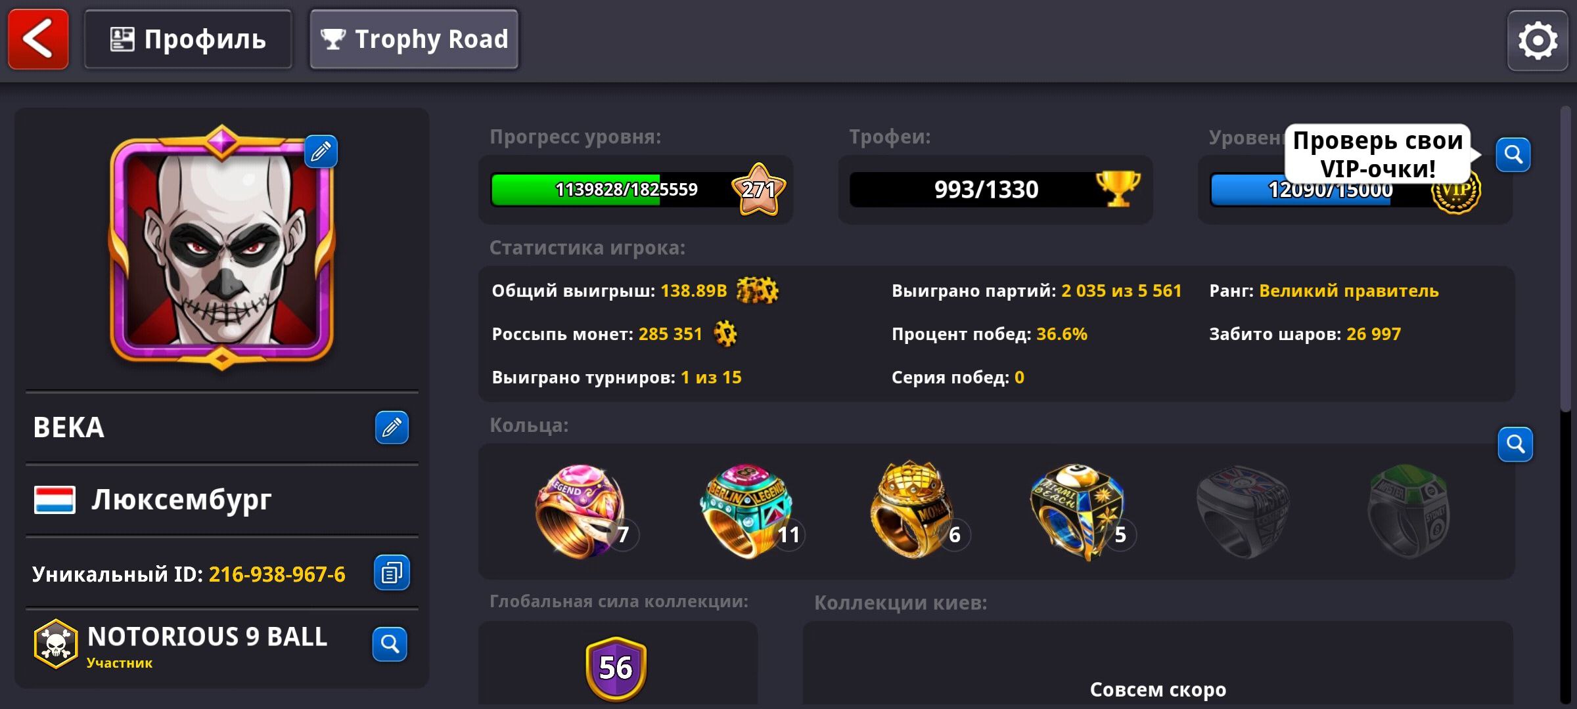Click the VIP badge emblem
This screenshot has height=709, width=1577.
click(x=1456, y=191)
